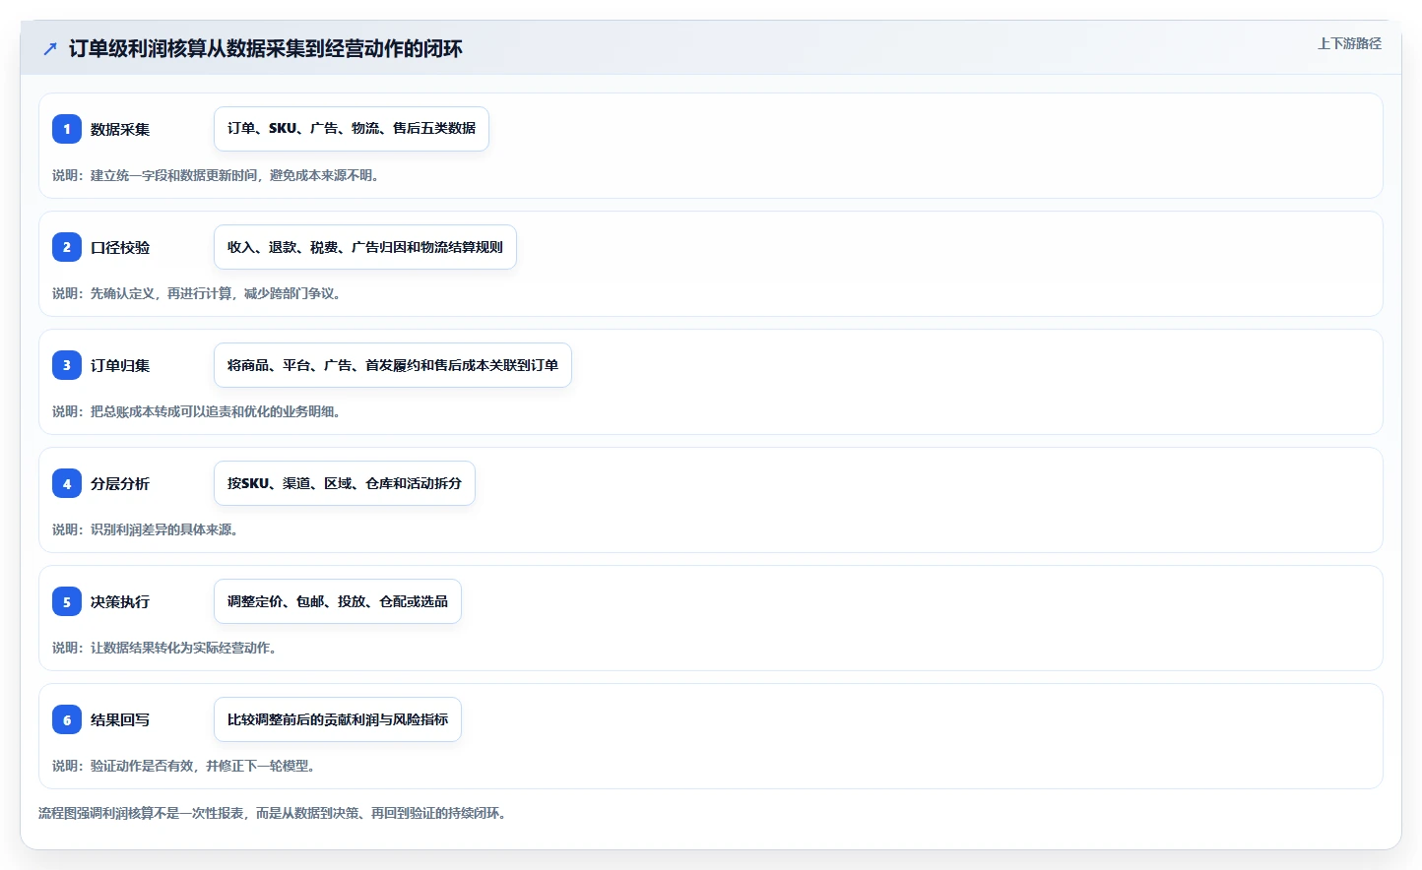This screenshot has width=1422, height=870.
Task: Click the arrow icon beside the title
Action: [x=50, y=48]
